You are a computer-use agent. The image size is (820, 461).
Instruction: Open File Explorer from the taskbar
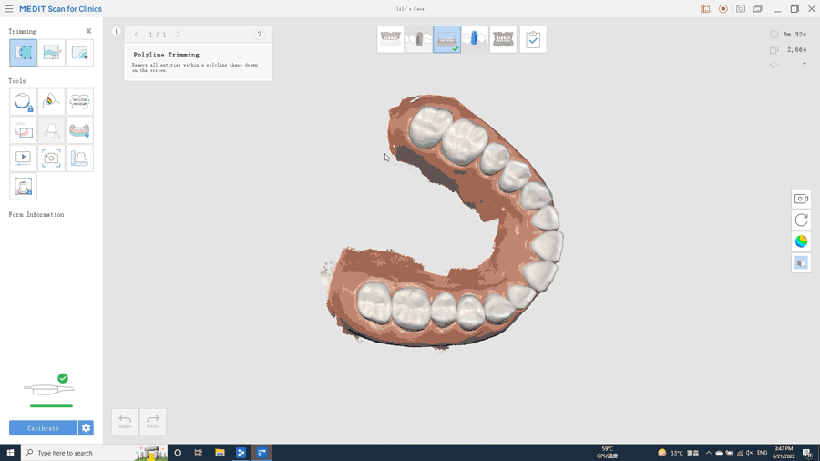[x=220, y=453]
